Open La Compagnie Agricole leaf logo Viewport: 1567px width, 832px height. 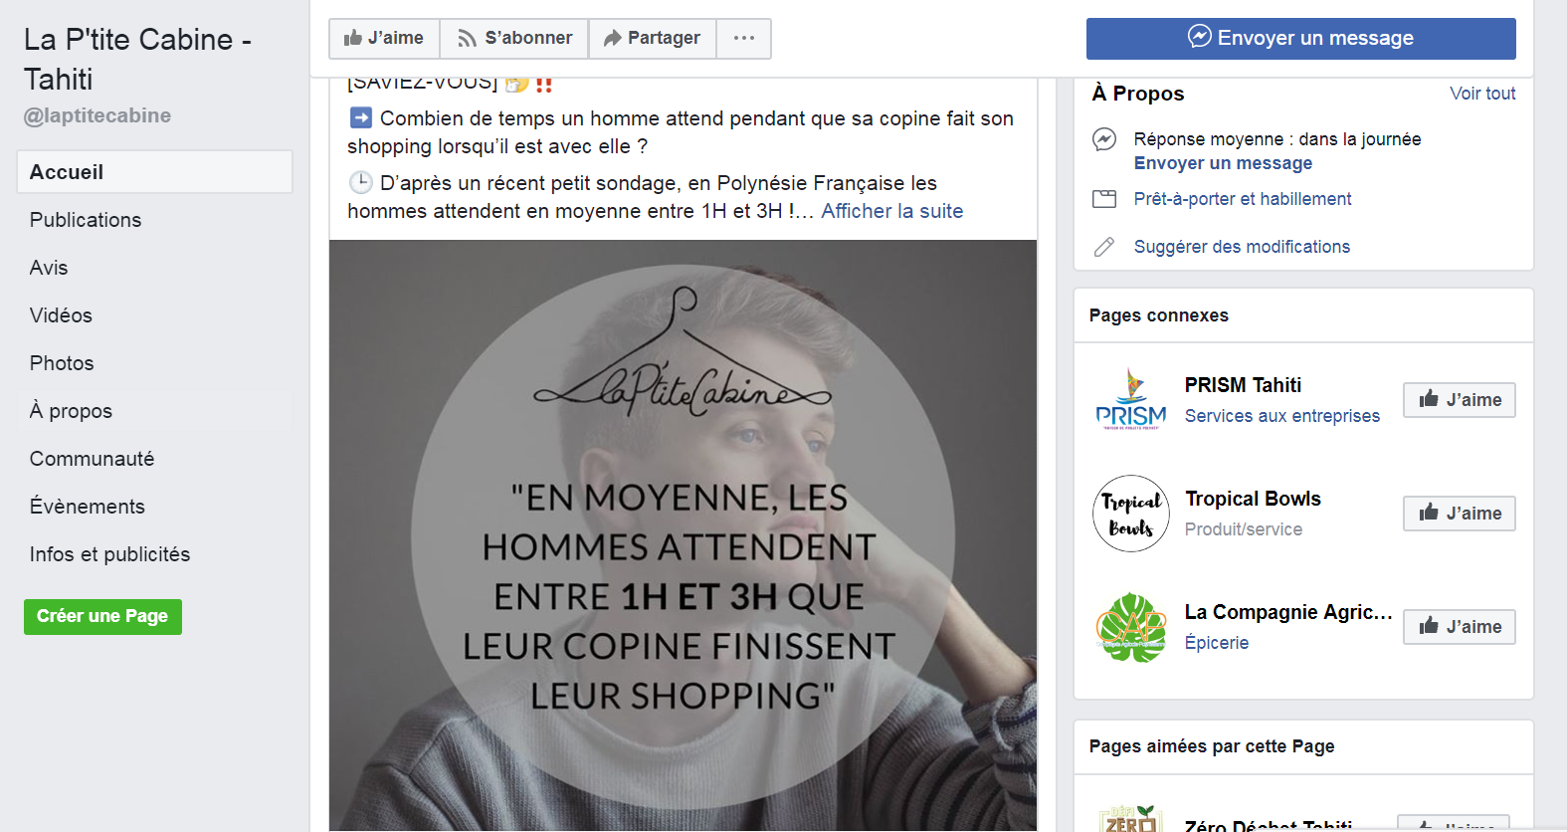1131,627
